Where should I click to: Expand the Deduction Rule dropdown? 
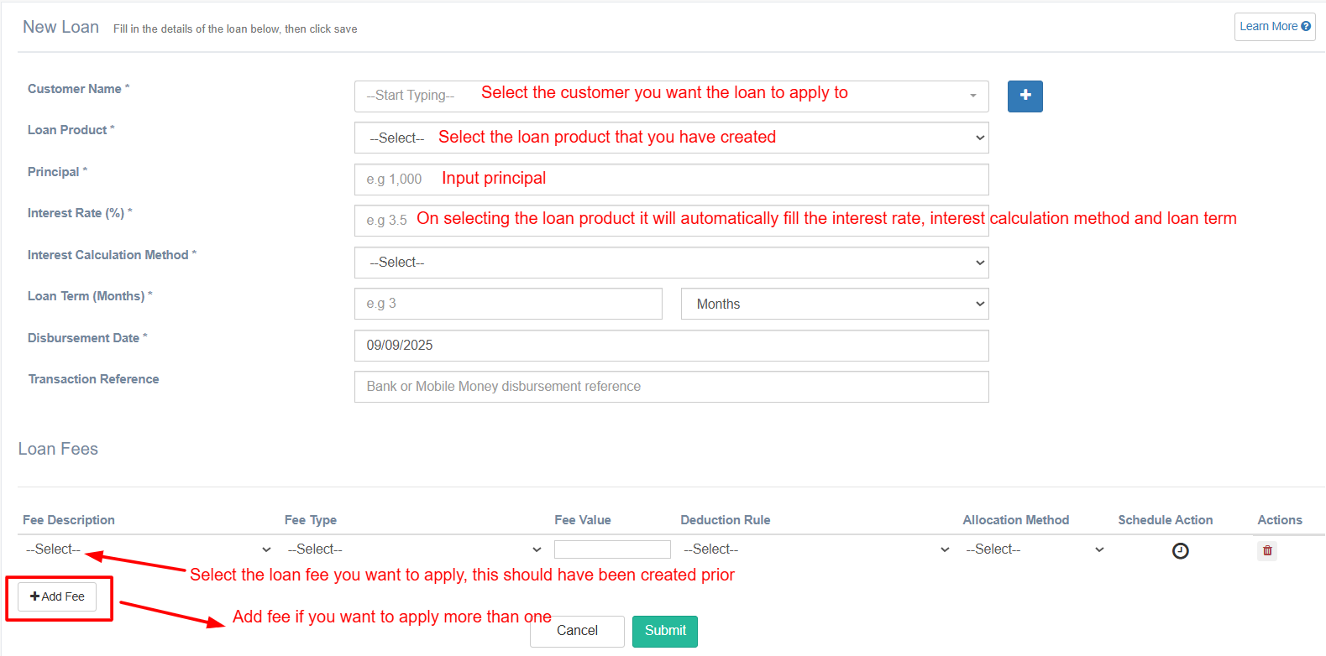(x=815, y=549)
